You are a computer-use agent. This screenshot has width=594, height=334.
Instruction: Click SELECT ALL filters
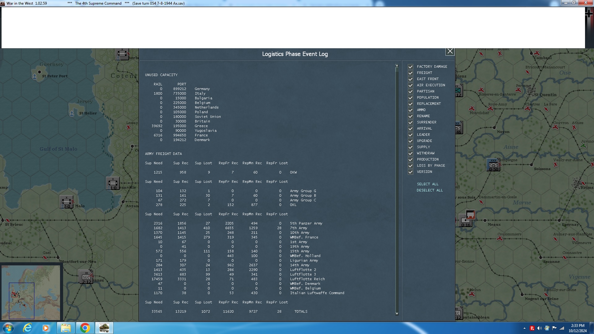click(x=428, y=184)
